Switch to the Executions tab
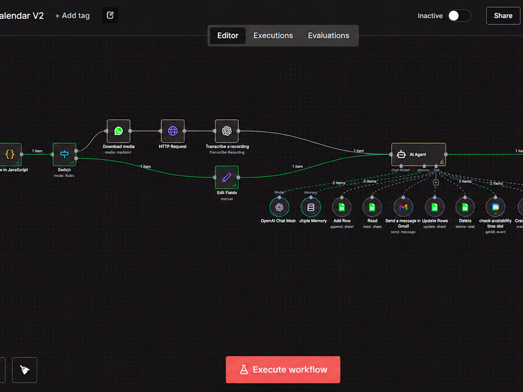This screenshot has height=392, width=523. pyautogui.click(x=273, y=35)
